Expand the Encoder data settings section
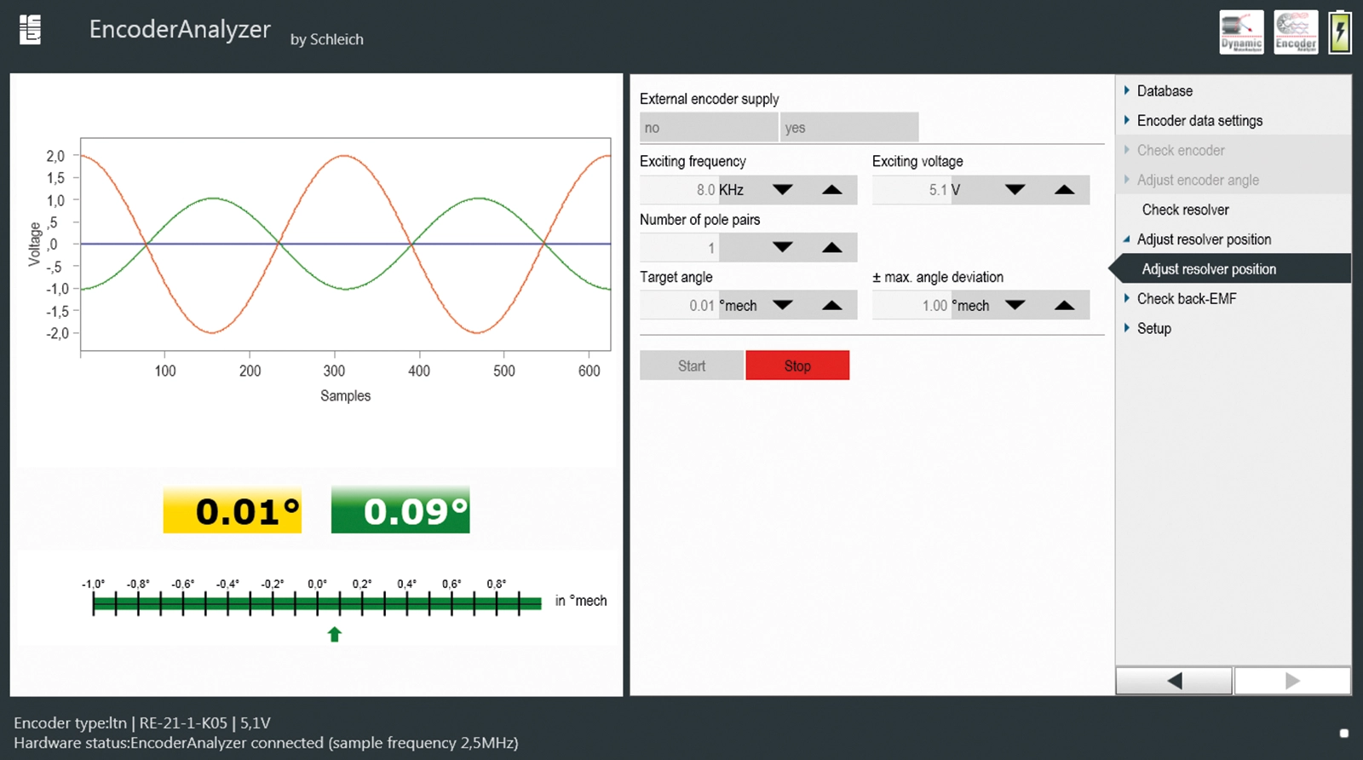Image resolution: width=1363 pixels, height=760 pixels. [1199, 121]
